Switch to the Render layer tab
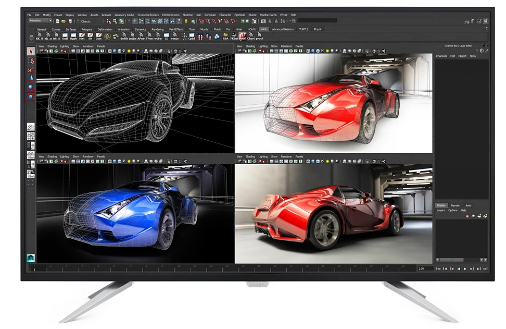Viewport: 506px width, 329px height. [x=456, y=205]
